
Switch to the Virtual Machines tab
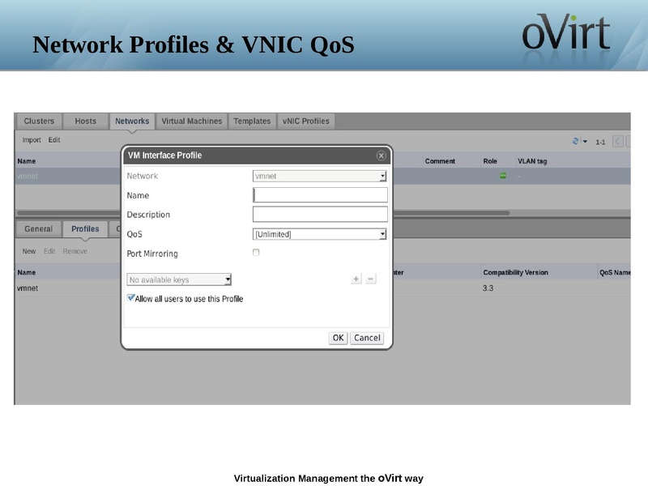190,120
